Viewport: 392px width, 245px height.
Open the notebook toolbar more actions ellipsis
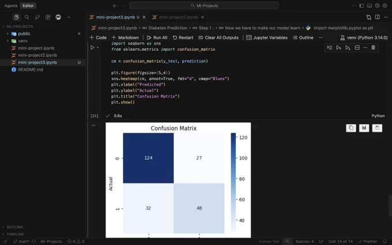click(321, 37)
